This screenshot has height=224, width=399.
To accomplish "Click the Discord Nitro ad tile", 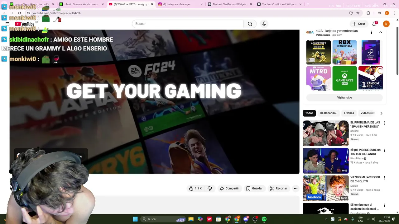I will (318, 78).
